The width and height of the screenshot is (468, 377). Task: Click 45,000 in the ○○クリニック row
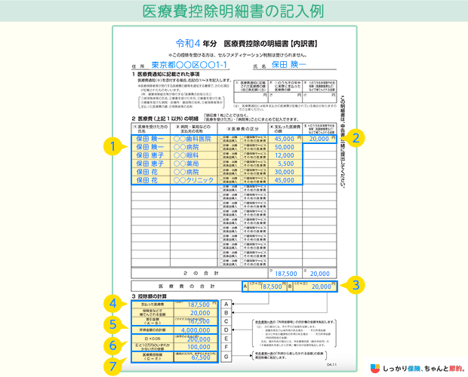point(285,180)
